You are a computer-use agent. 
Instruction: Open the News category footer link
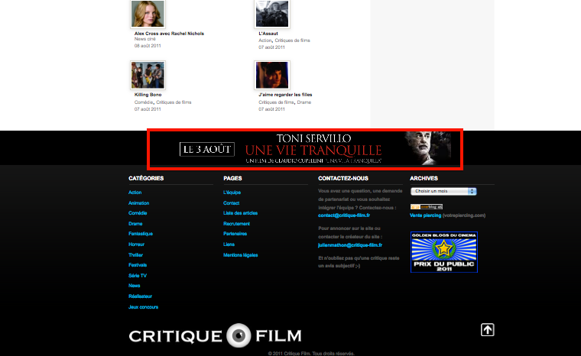pos(134,286)
